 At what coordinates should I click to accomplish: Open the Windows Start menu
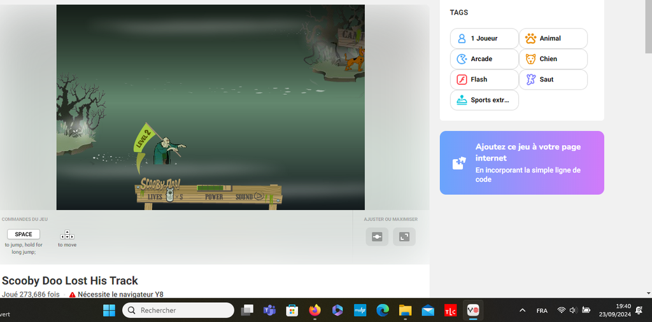point(110,310)
